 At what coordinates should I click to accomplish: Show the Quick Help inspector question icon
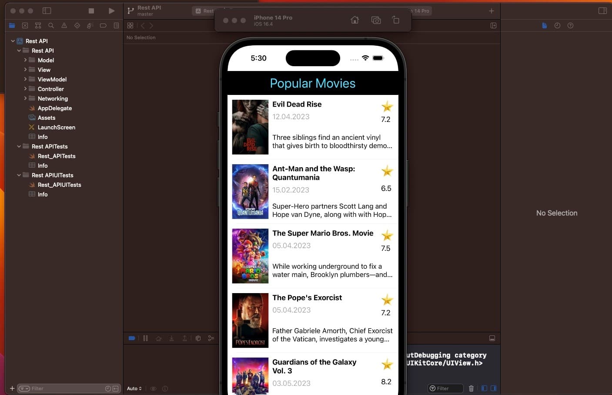click(570, 26)
